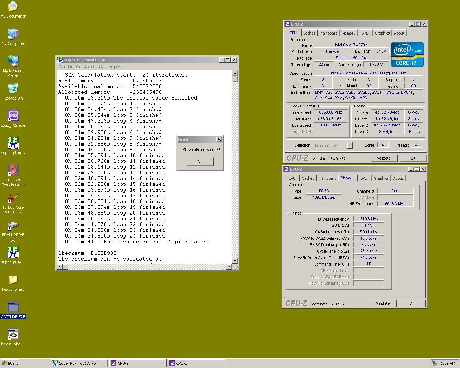Switch to Graphics tab in upper CPU-Z window
Screen dimensions: 460x368
(x=382, y=33)
